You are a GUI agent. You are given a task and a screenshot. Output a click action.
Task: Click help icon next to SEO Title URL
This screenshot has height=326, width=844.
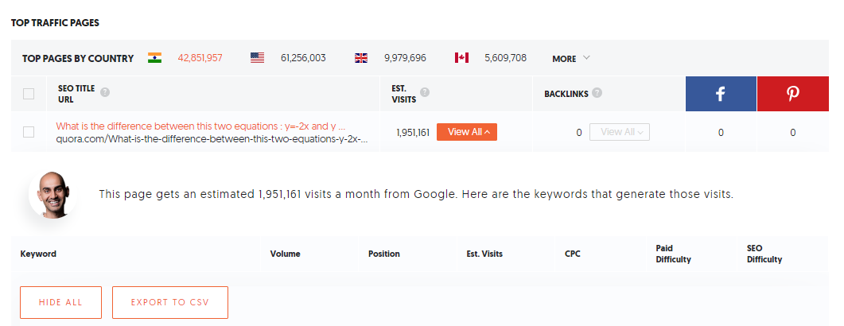pyautogui.click(x=105, y=92)
